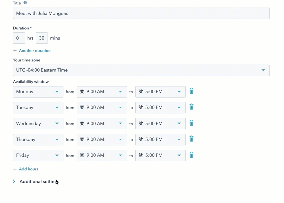Viewport: 284px width, 203px height.
Task: Change Friday's 5:00 PM end time
Action: tap(160, 155)
